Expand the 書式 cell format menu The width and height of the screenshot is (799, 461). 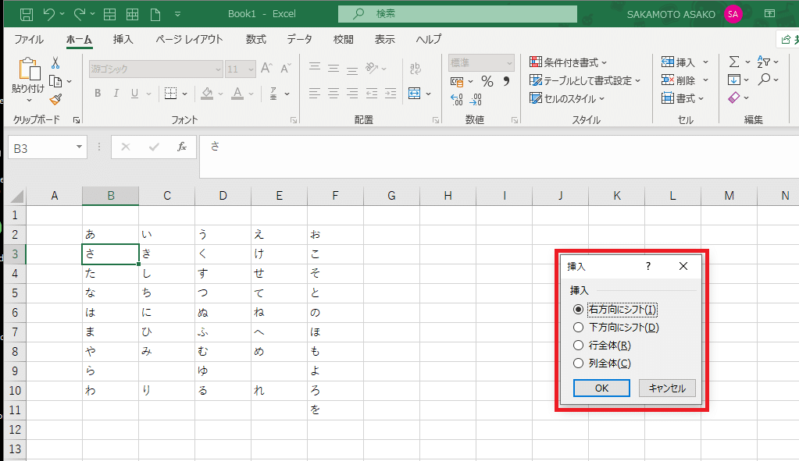[683, 98]
